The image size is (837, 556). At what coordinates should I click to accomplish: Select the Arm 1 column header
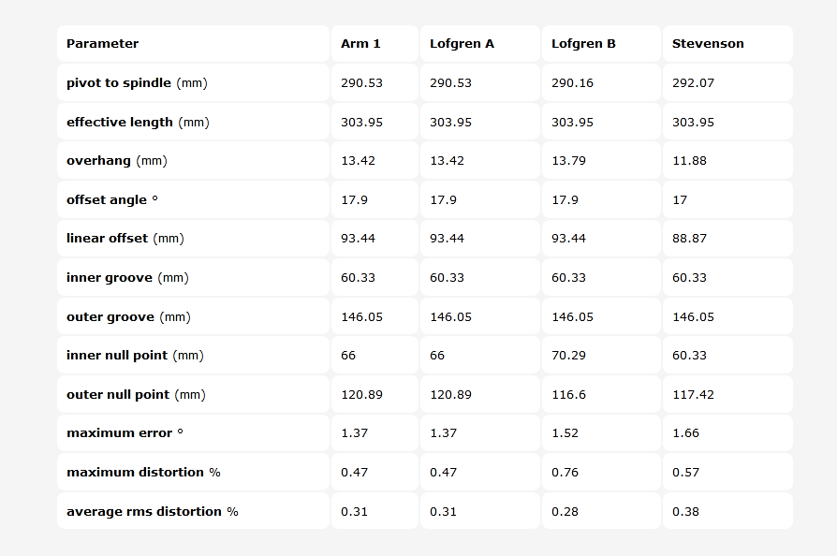tap(360, 44)
